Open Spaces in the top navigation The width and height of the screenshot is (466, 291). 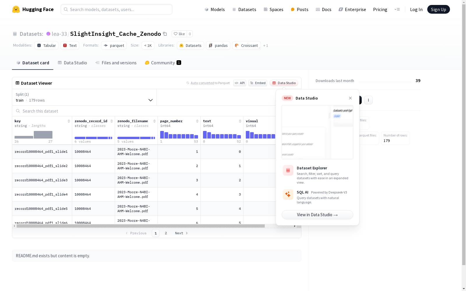click(x=273, y=9)
